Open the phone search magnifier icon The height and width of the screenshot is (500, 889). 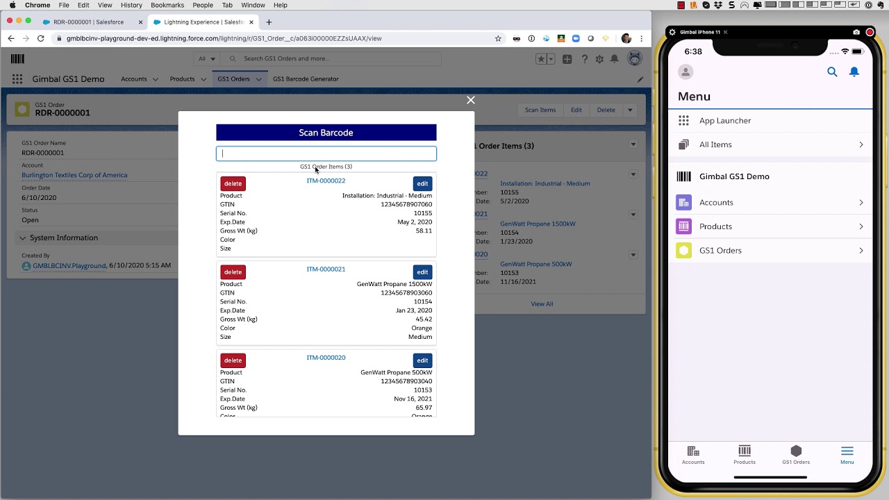coord(832,72)
